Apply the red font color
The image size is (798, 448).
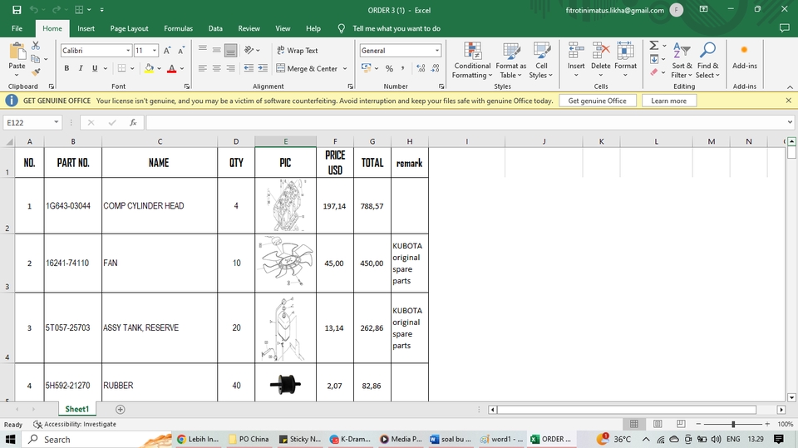tap(172, 68)
